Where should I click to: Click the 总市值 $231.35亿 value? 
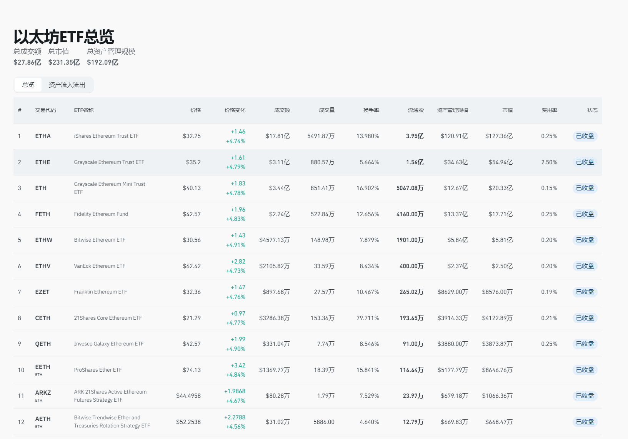coord(64,62)
